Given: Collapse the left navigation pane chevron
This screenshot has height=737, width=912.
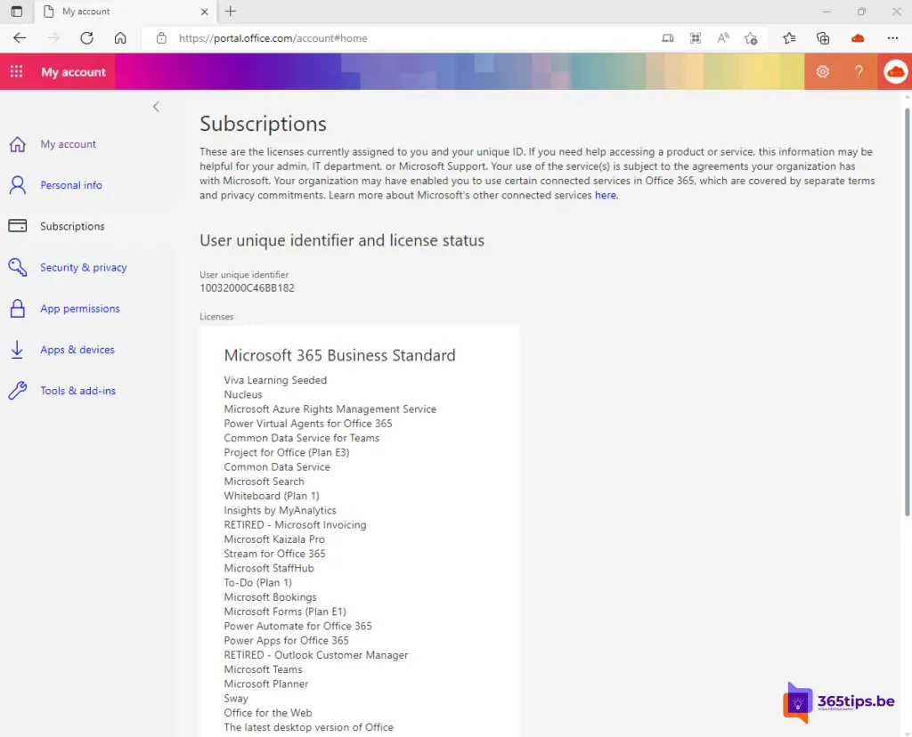Looking at the screenshot, I should tap(156, 107).
